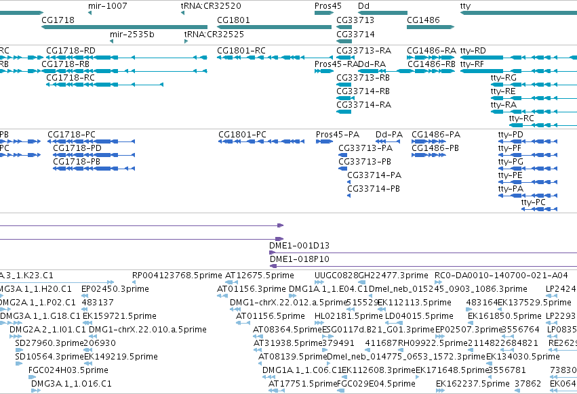Select the tty-RE transcript label
The width and height of the screenshot is (577, 394).
tap(503, 91)
